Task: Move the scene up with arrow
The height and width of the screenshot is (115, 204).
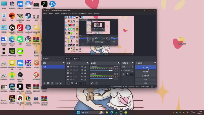Action: click(x=57, y=83)
